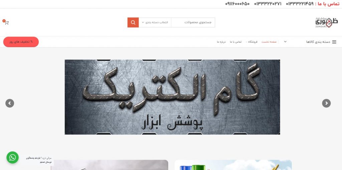Go to next slide arrow
Viewport: 342px width, 170px height.
pos(326,103)
